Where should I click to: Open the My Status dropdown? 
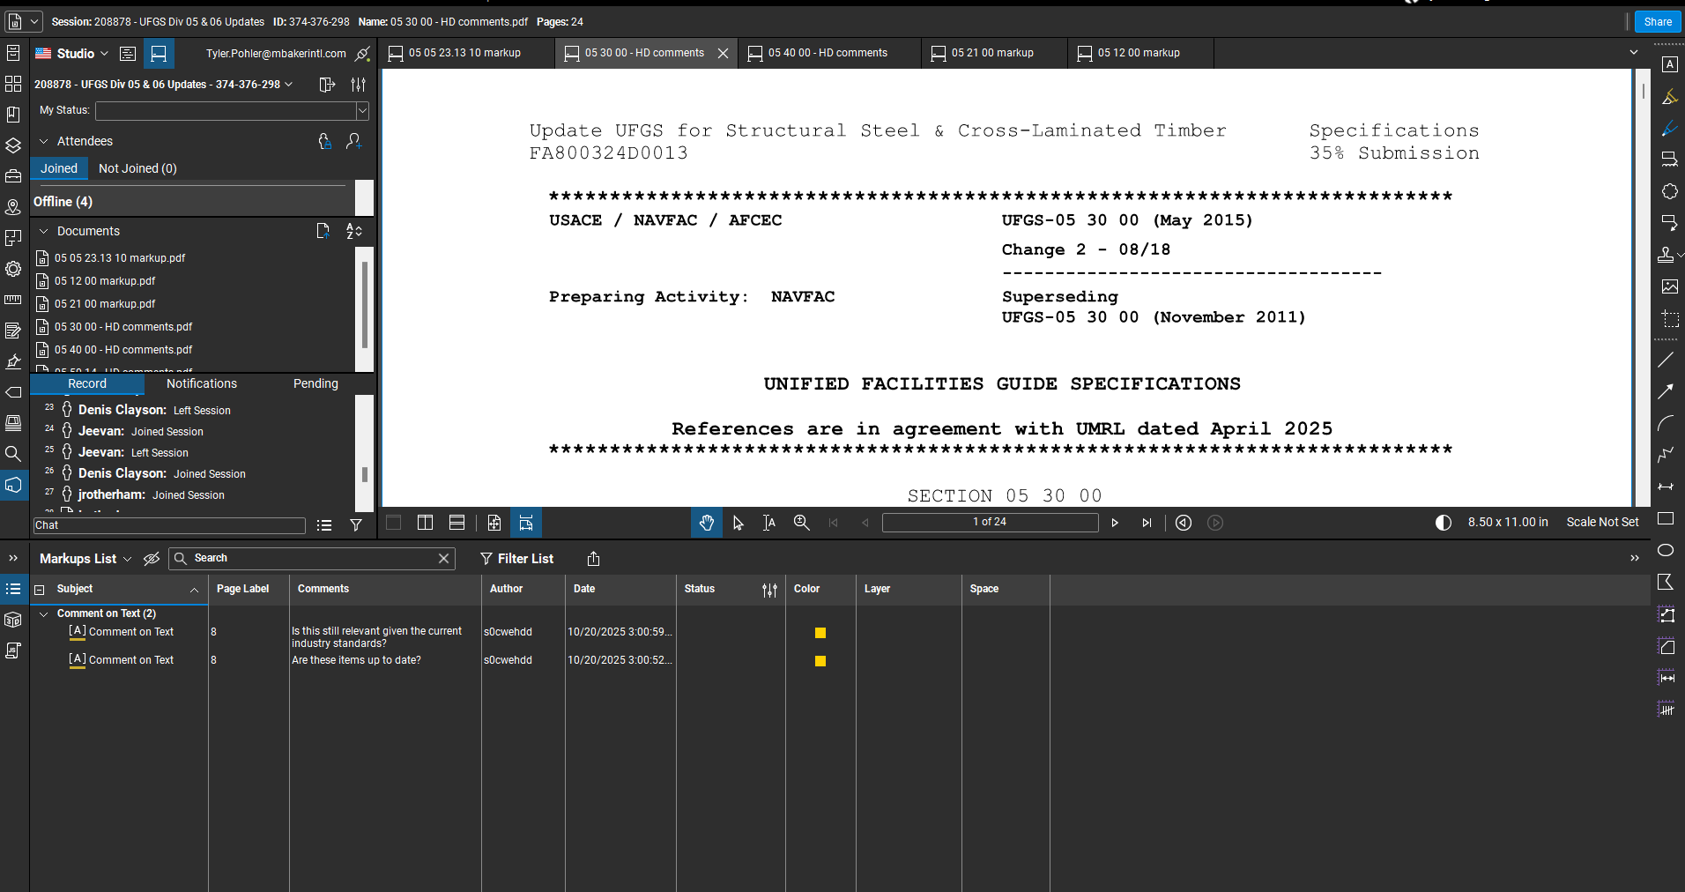[362, 111]
